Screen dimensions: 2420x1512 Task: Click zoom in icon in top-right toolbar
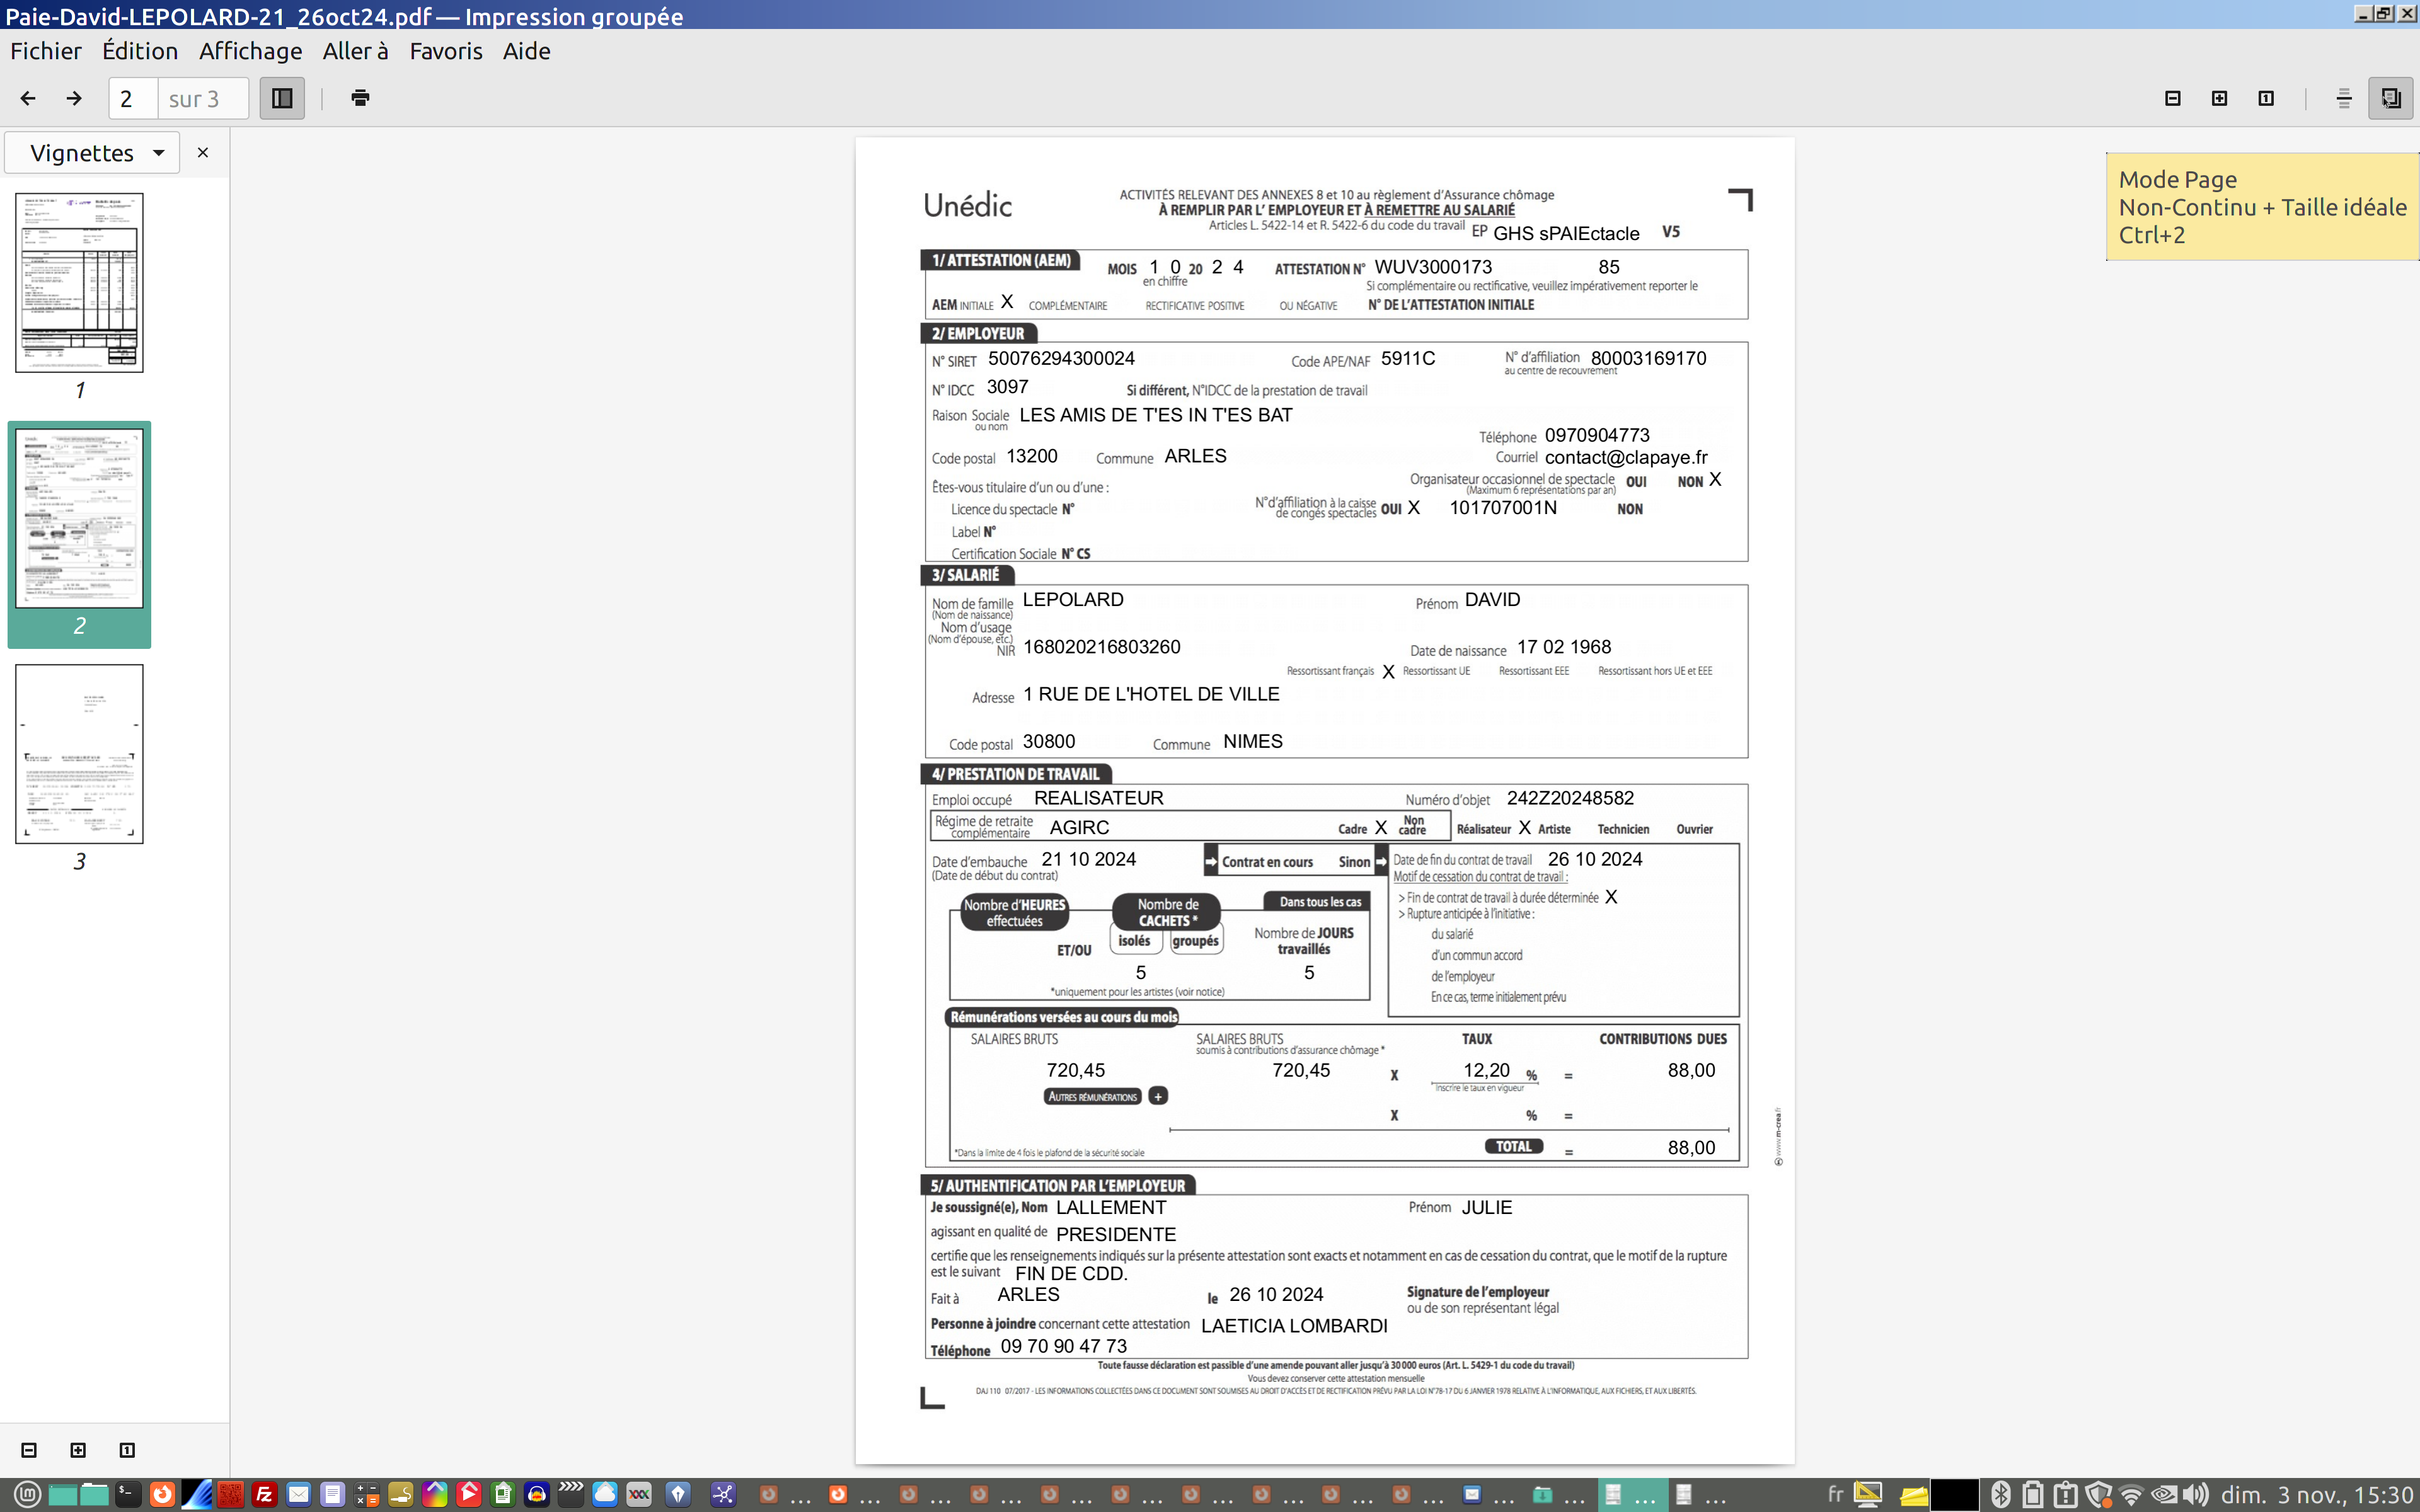(x=2219, y=98)
